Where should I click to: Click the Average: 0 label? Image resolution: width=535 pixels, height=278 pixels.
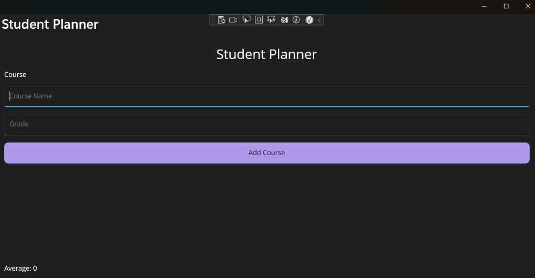click(20, 269)
